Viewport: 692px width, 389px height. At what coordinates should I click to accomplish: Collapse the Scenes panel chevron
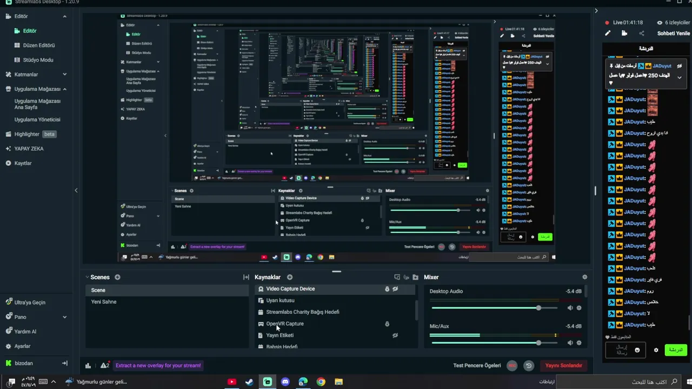(87, 277)
